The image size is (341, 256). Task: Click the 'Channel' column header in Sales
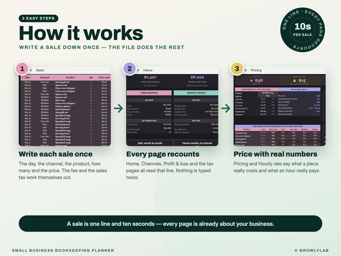click(x=45, y=77)
